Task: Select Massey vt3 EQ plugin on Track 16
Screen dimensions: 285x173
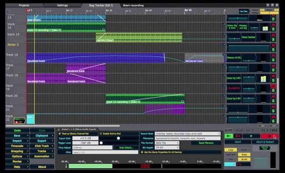Action: tap(234, 58)
